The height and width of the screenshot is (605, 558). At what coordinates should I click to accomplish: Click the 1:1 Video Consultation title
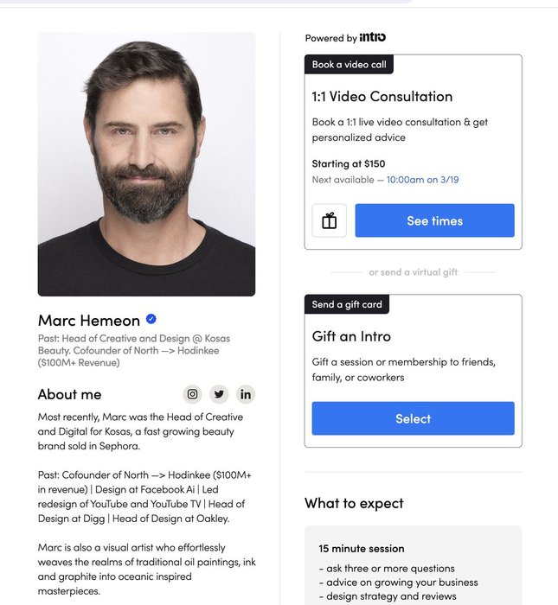(x=382, y=97)
